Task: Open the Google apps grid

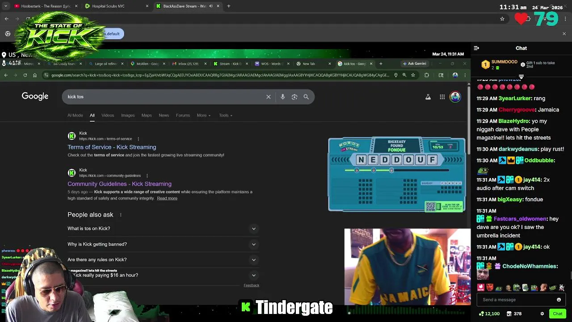Action: (442, 97)
